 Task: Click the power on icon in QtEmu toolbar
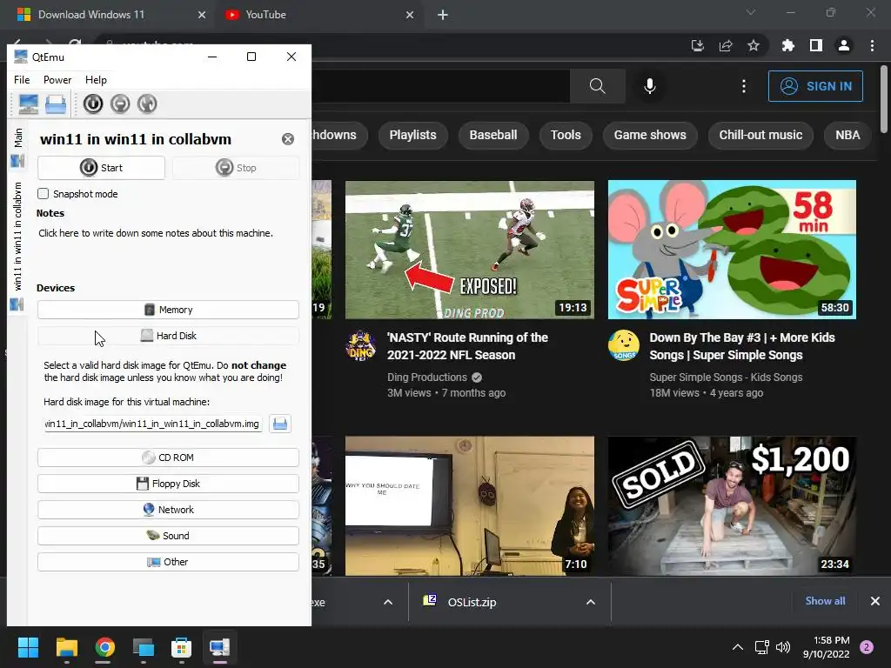(93, 104)
